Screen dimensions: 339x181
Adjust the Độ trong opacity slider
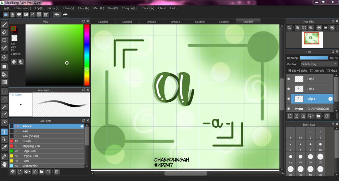pos(314,58)
